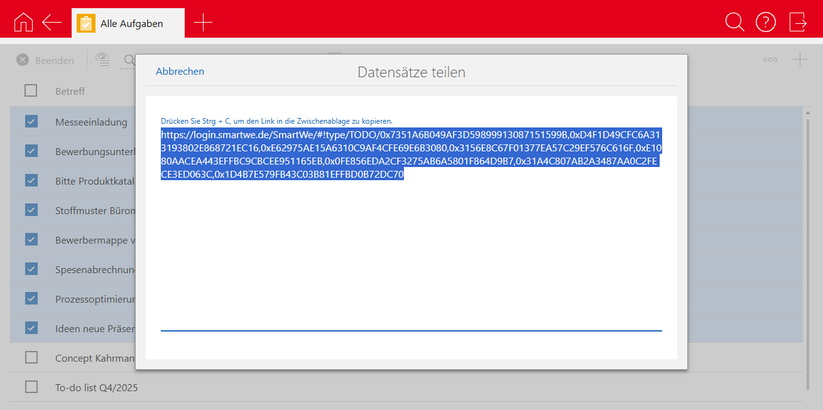Toggle the select-all checkbox beside Betreff
Screen dimensions: 823x410
pyautogui.click(x=31, y=91)
